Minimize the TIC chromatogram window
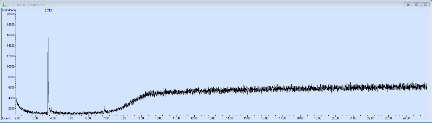The image size is (432, 123). click(x=408, y=5)
